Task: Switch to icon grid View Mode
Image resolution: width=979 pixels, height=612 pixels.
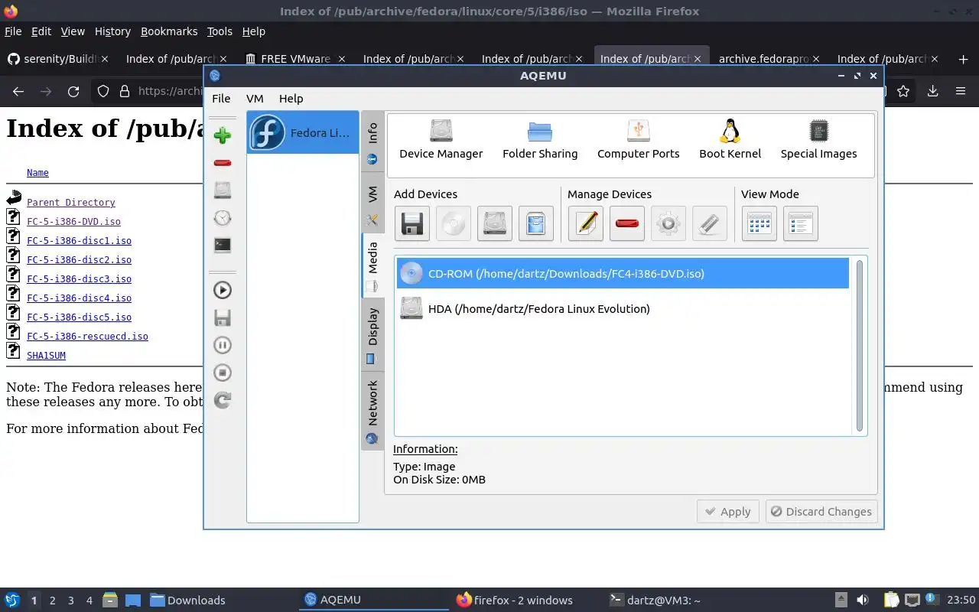Action: point(759,224)
